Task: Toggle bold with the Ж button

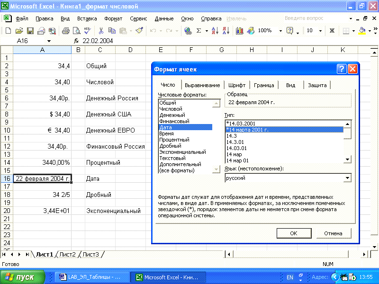Action: tap(332, 31)
